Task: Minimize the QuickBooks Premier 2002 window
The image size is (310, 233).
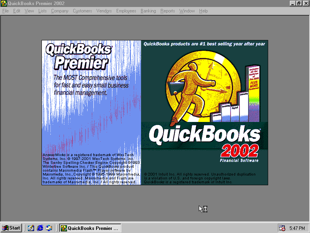Action: 293,3
